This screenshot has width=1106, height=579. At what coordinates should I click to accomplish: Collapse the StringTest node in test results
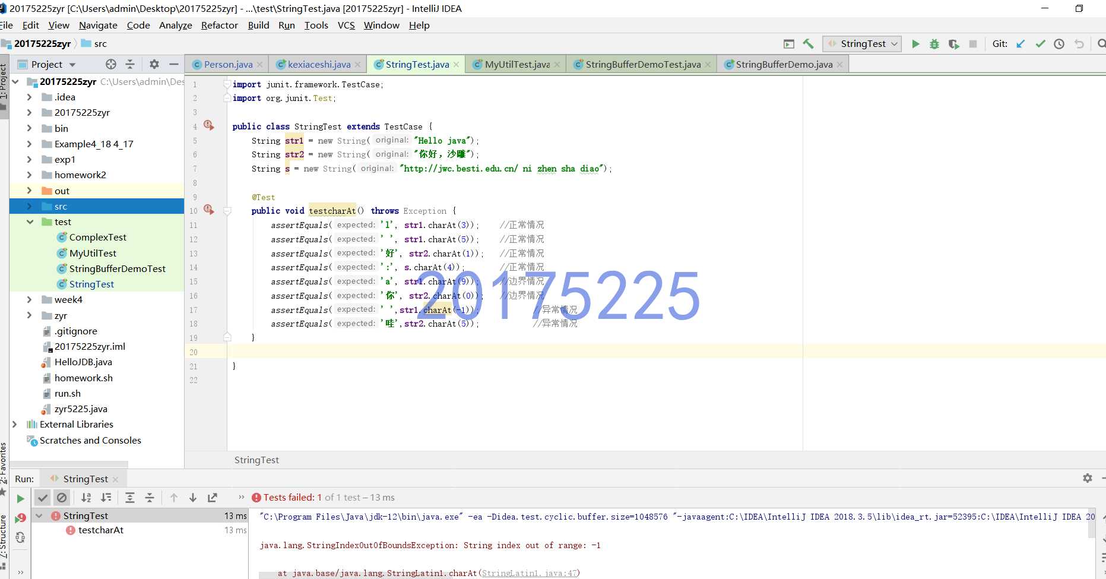point(39,515)
